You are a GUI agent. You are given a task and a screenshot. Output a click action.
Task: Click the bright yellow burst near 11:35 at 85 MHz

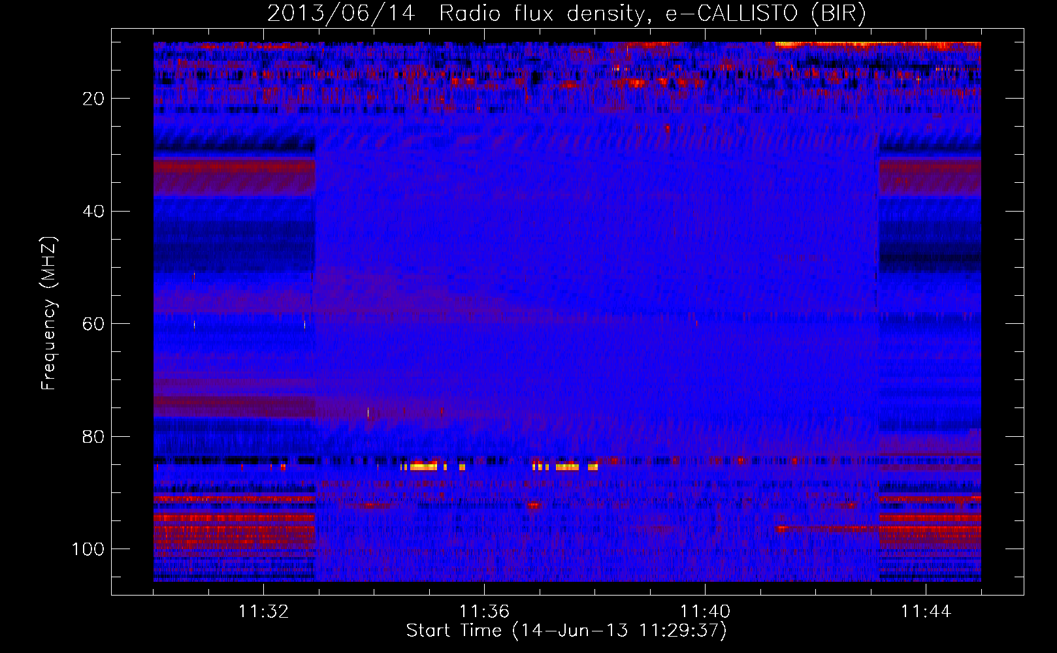pyautogui.click(x=423, y=467)
